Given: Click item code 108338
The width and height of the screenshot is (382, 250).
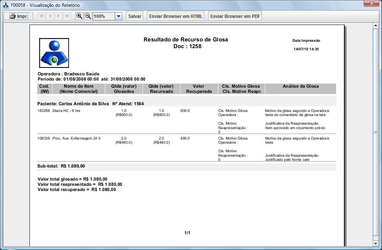Looking at the screenshot, I should (43, 138).
